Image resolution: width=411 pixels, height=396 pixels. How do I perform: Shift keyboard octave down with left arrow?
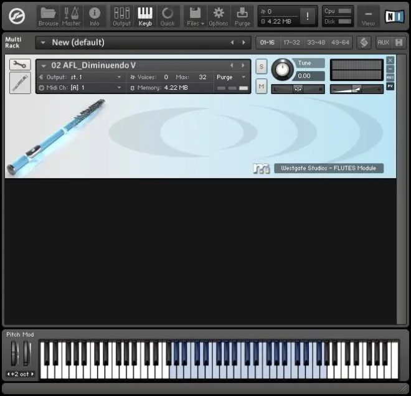(8, 374)
